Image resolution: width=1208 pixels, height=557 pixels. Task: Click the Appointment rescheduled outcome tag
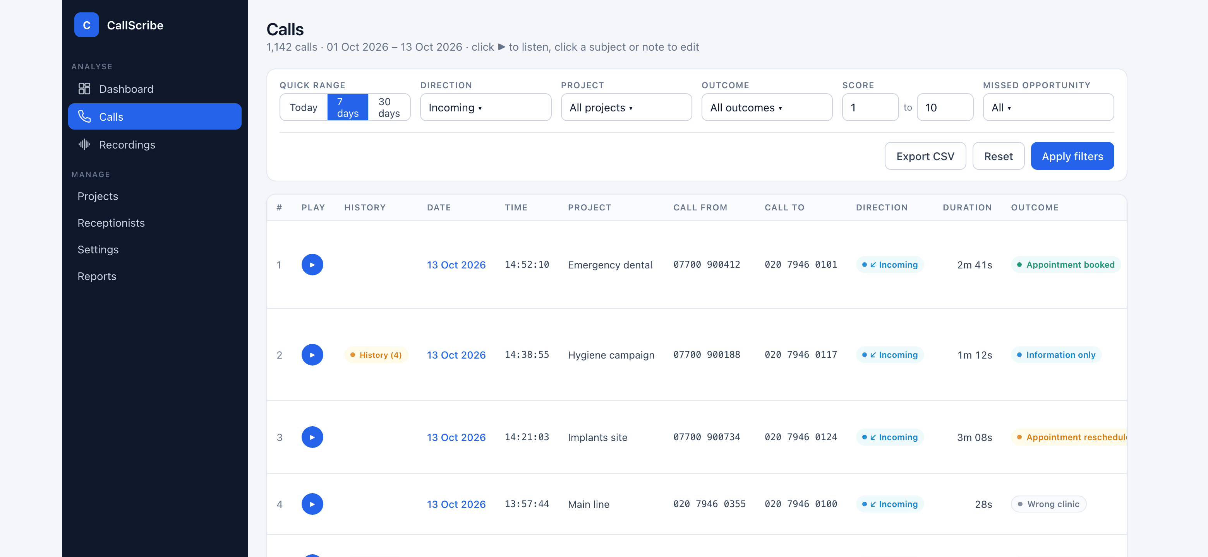1069,437
